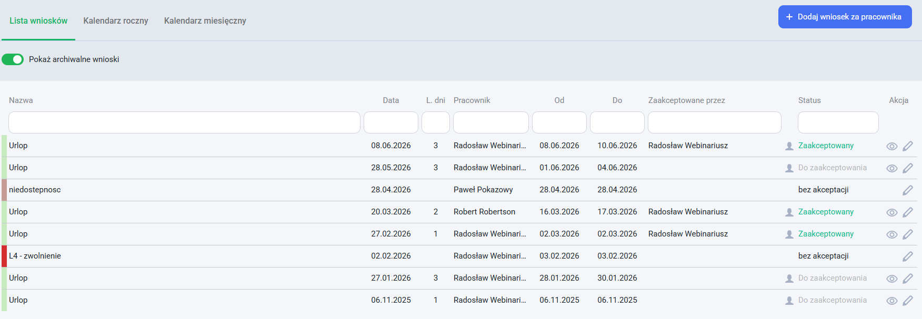Select the L4 - zwolnienie name cell
Viewport: 922px width, 319px height.
point(35,256)
